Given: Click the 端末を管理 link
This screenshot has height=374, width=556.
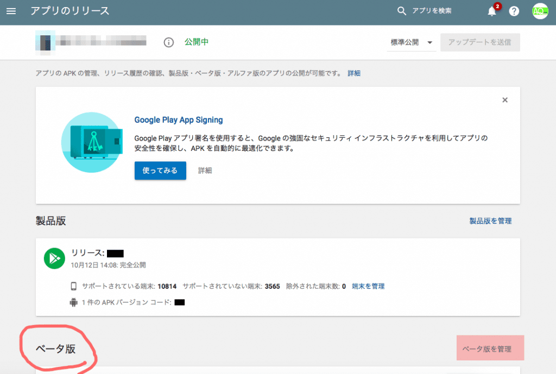Looking at the screenshot, I should click(368, 286).
